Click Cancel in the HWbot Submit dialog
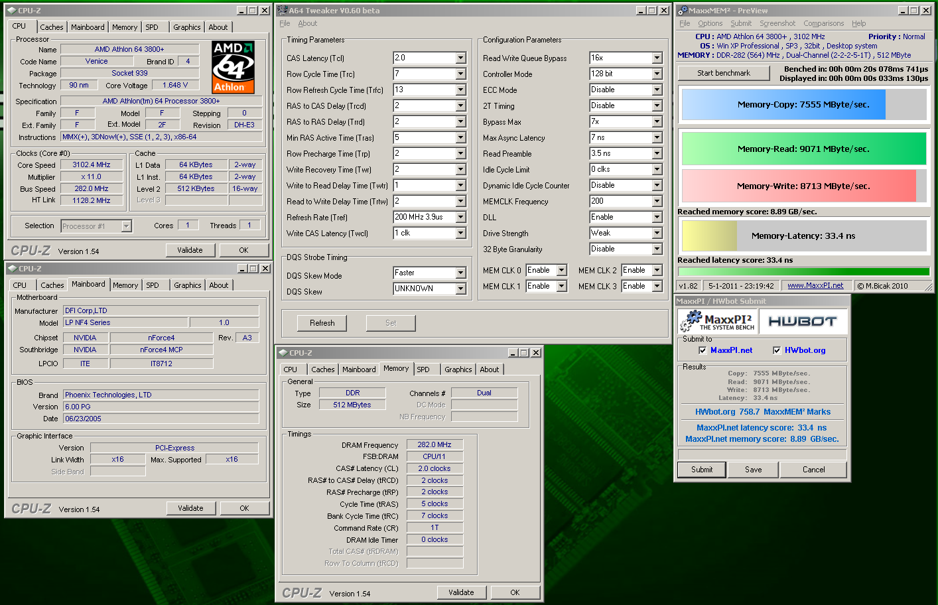Viewport: 938px width, 605px height. pos(813,470)
